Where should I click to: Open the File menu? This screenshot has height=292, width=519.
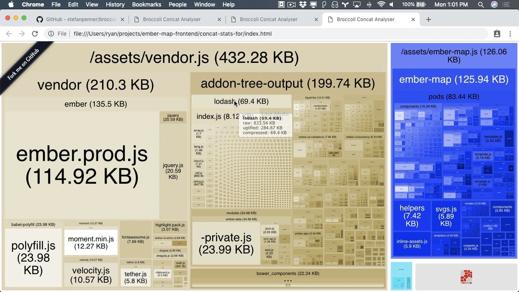pyautogui.click(x=56, y=4)
